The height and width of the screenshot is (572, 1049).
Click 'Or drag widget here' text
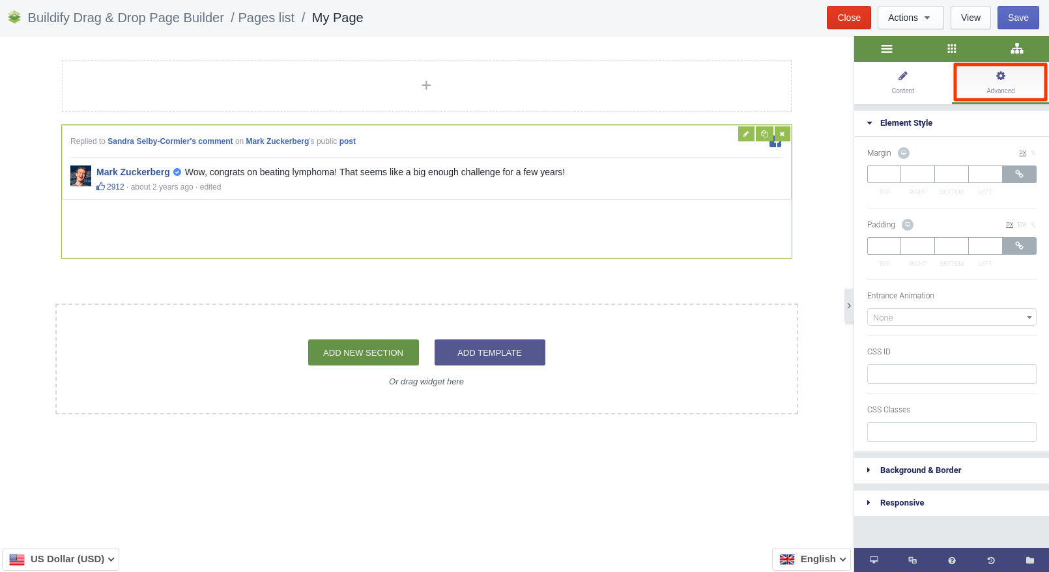[x=426, y=382]
